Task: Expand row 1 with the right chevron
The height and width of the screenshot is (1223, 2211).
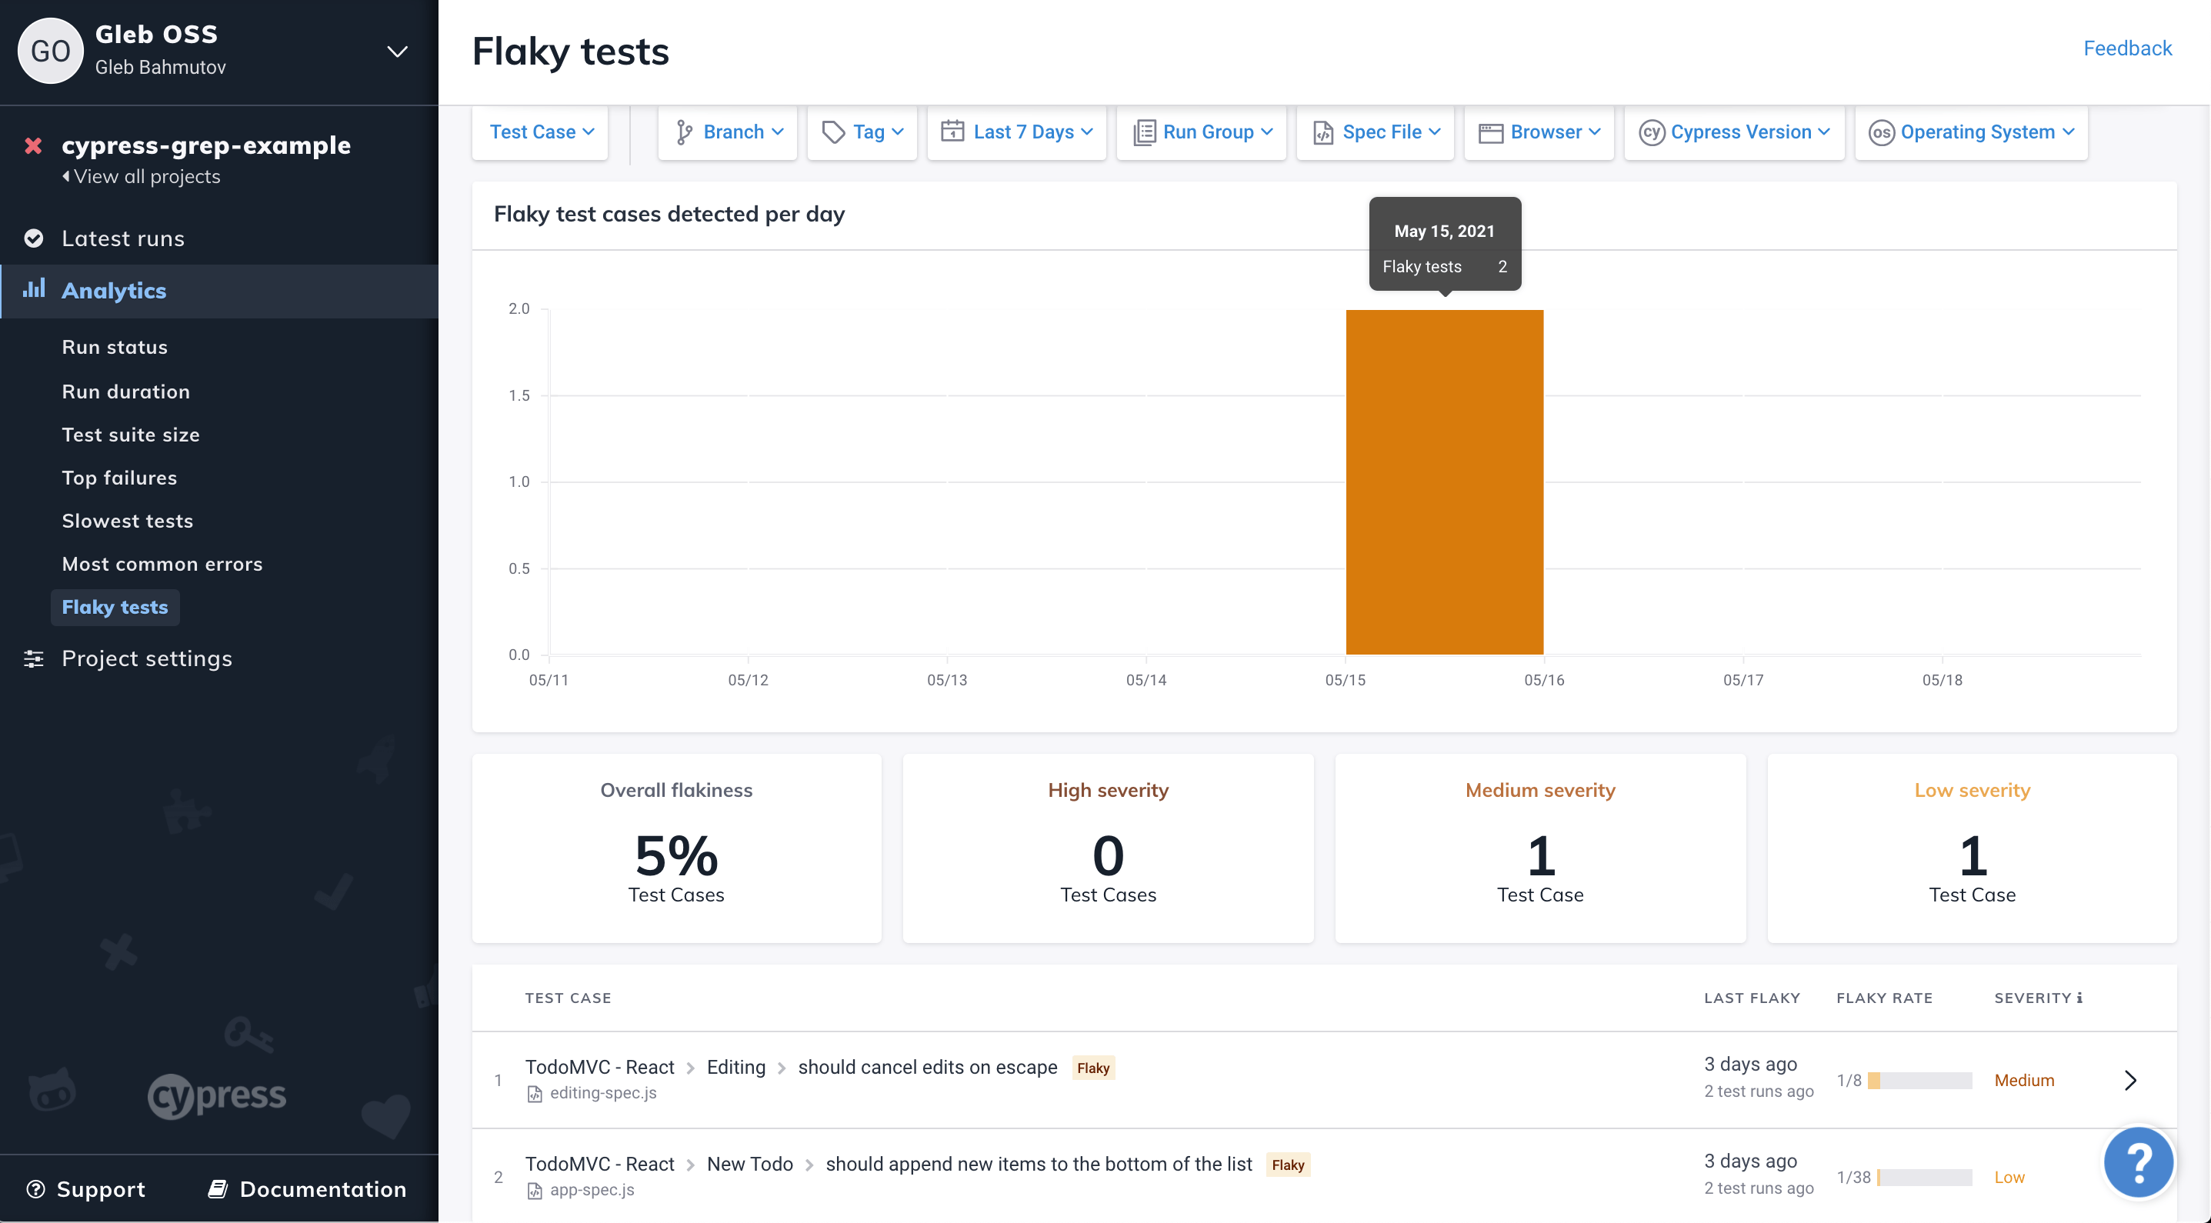Action: click(x=2129, y=1081)
